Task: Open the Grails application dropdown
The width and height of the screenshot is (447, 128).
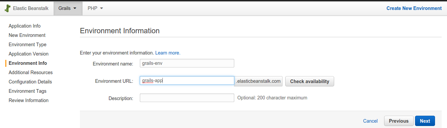Action: click(x=68, y=8)
